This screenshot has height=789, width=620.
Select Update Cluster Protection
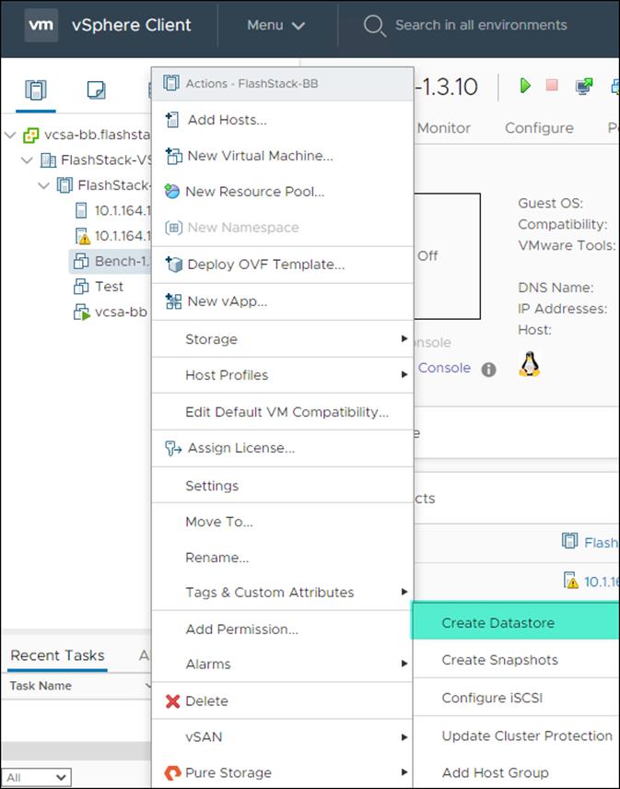516,736
